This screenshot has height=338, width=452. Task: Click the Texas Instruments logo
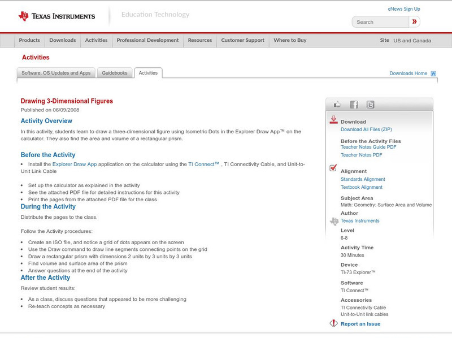[56, 16]
